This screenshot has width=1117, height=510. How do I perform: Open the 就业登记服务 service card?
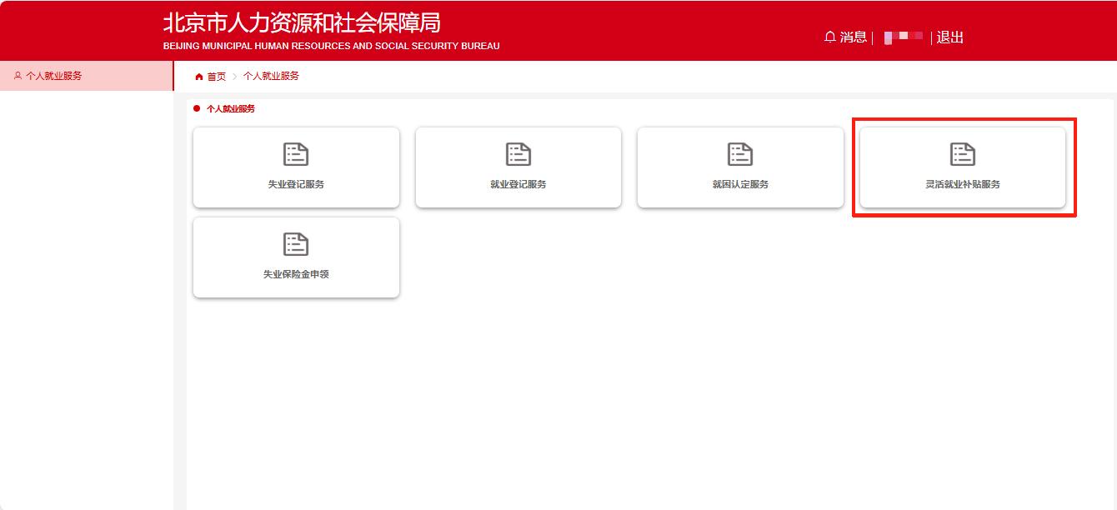pyautogui.click(x=518, y=167)
